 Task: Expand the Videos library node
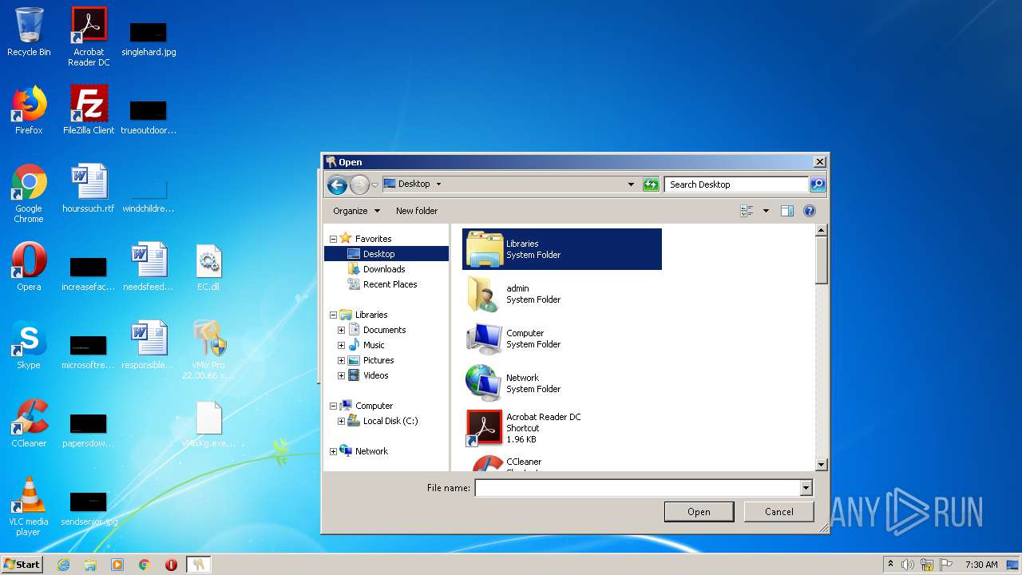[x=341, y=375]
